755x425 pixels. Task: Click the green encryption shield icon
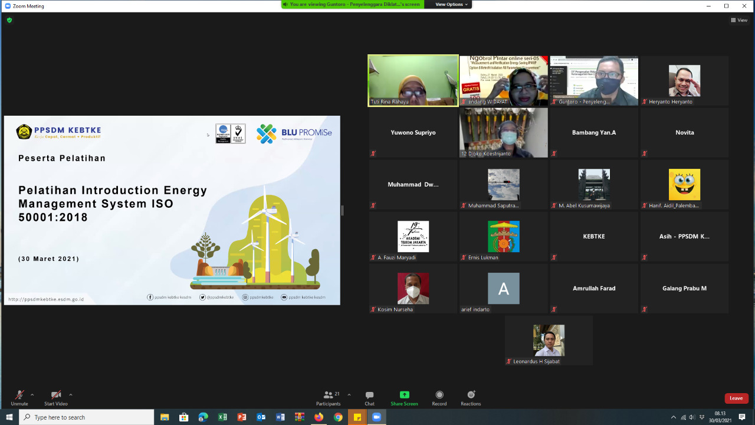pyautogui.click(x=9, y=20)
